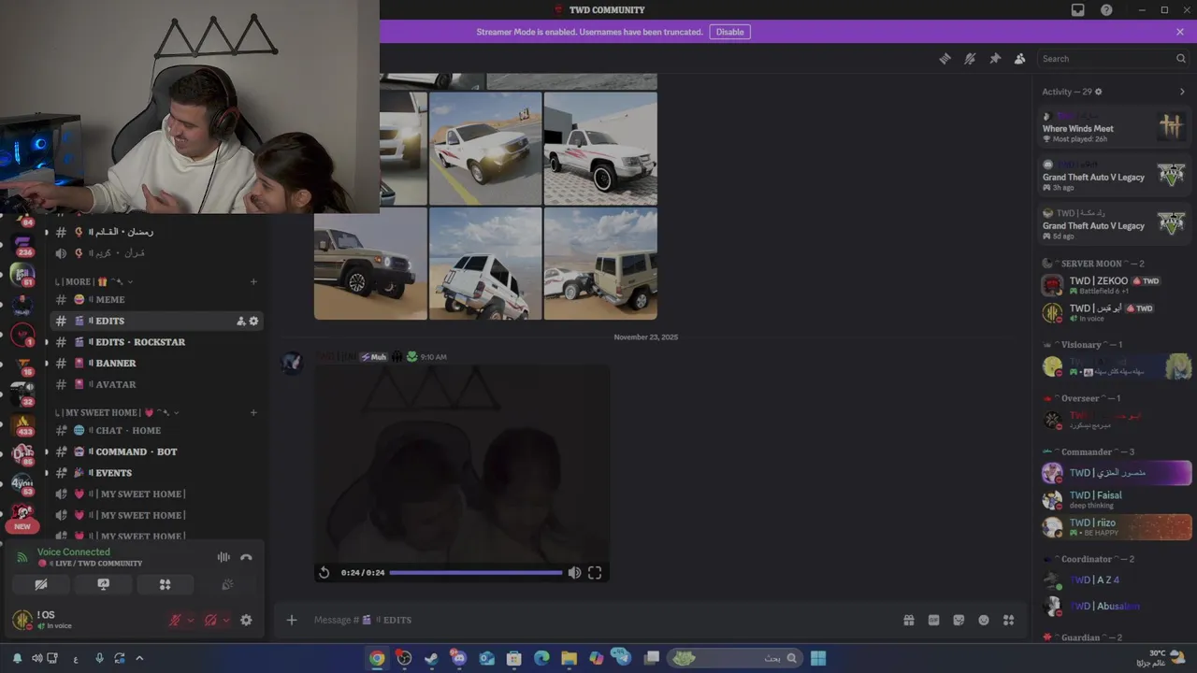Expand the EVENTS channel arrow
1197x673 pixels.
click(46, 473)
